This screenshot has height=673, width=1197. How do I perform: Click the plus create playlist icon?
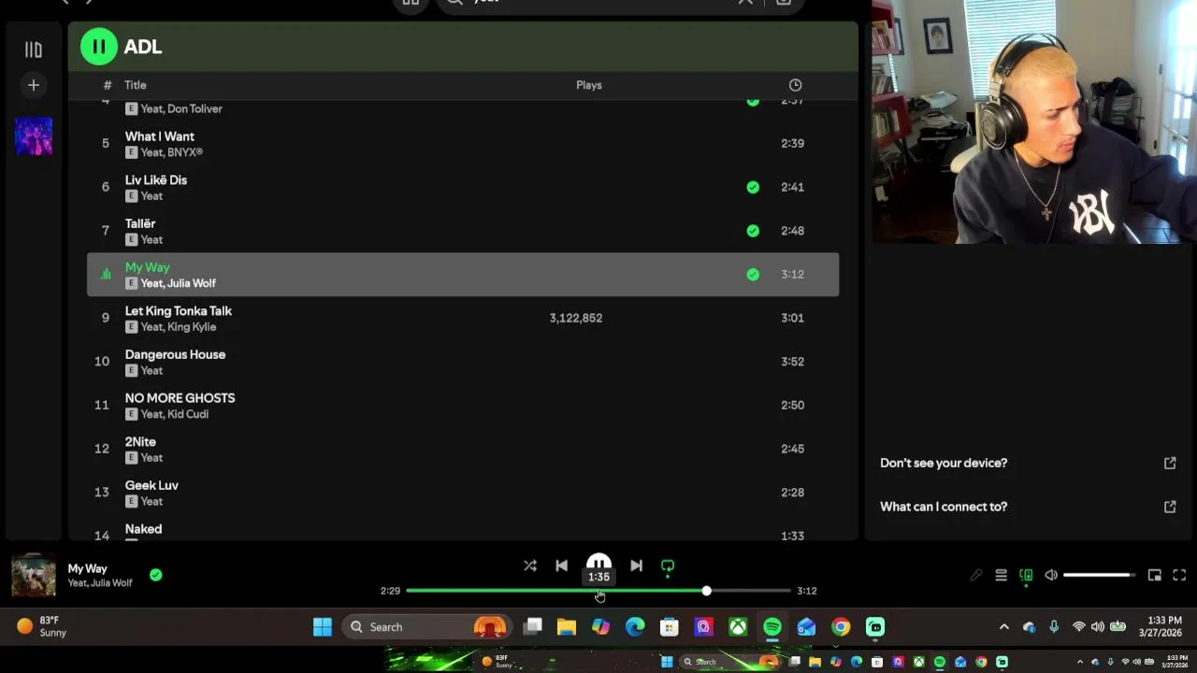coord(34,85)
